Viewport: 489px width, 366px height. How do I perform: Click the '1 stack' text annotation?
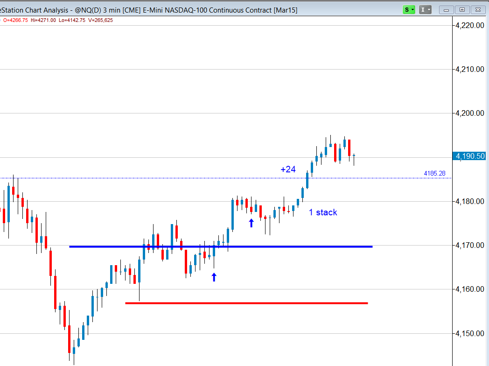tap(323, 212)
